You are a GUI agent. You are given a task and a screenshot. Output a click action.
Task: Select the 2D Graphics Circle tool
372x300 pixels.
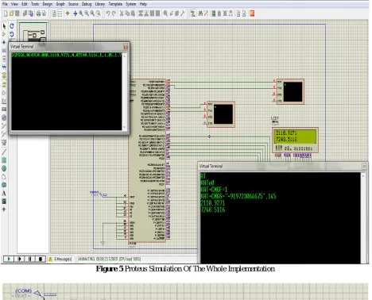pyautogui.click(x=4, y=168)
